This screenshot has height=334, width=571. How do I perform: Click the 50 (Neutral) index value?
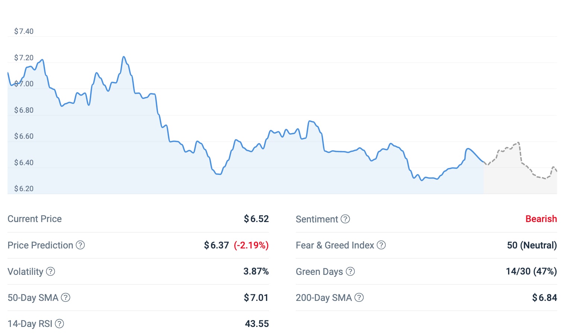point(532,245)
